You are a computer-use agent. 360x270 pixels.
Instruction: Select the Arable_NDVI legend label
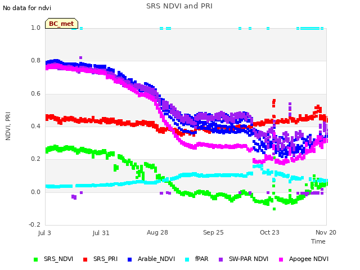156,259
